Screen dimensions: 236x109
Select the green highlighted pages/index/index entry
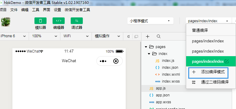tap(211, 61)
